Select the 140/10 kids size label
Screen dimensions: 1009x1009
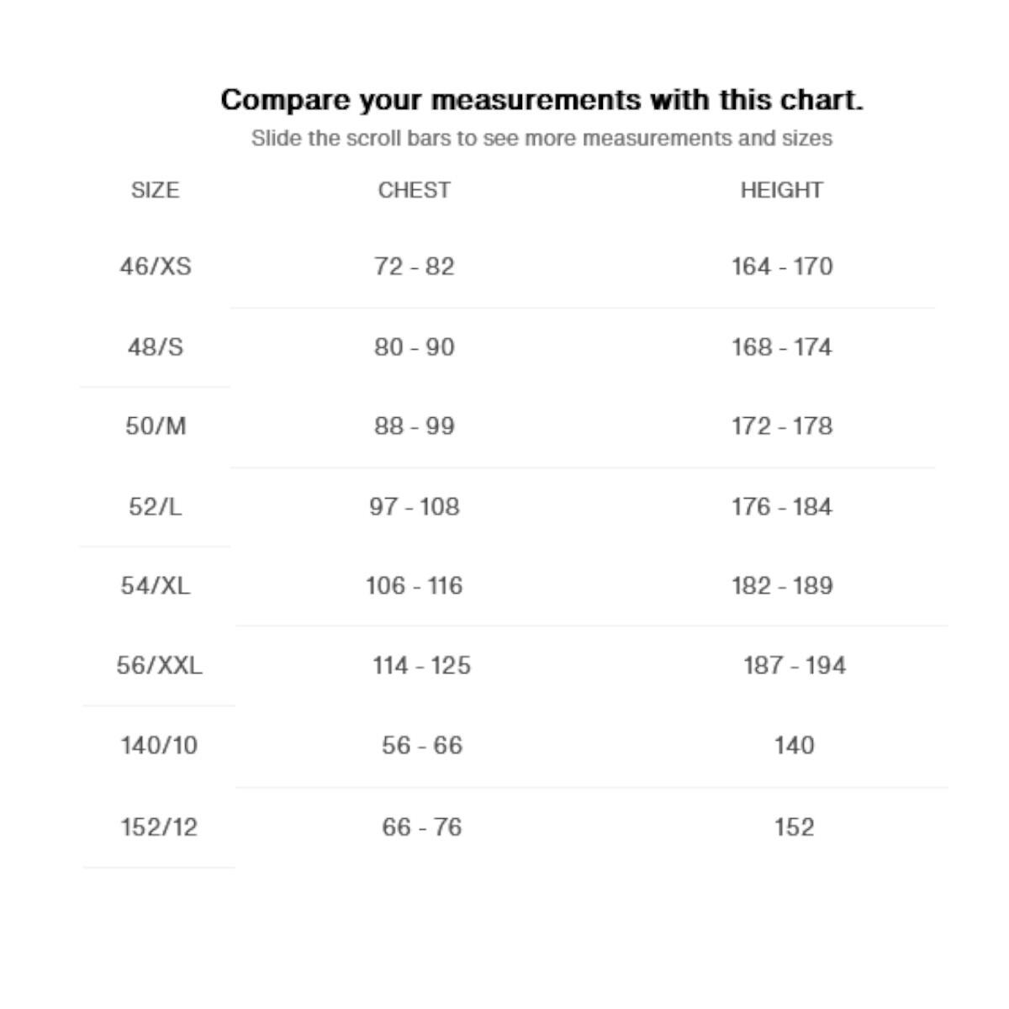tap(159, 745)
